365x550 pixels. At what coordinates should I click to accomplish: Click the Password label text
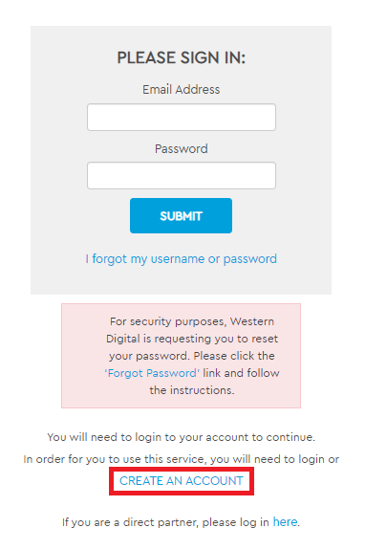click(x=182, y=148)
